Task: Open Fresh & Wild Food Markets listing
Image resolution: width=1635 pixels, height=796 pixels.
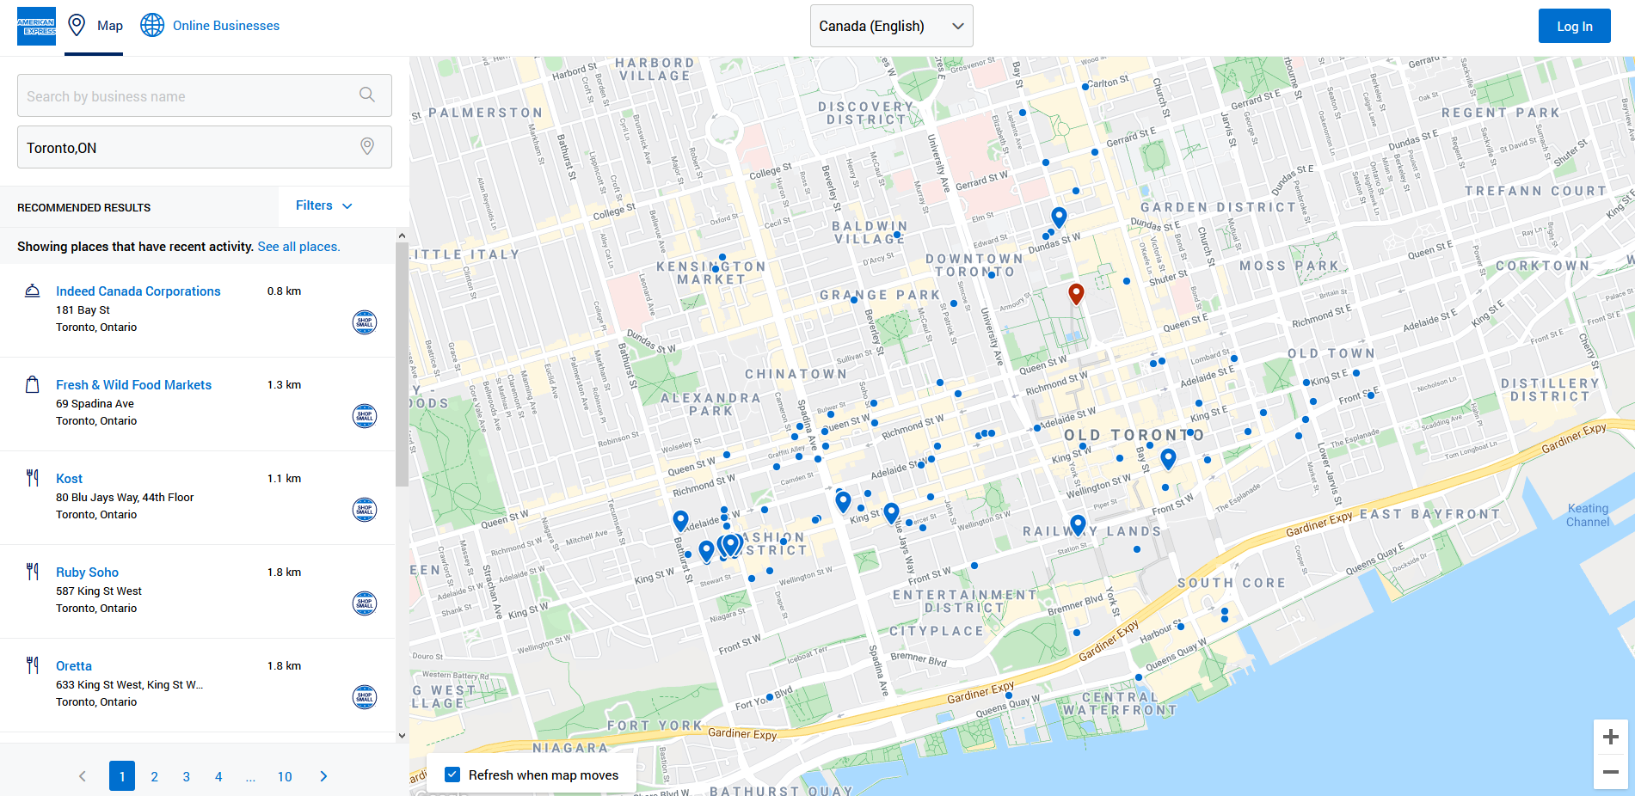Action: pos(133,385)
